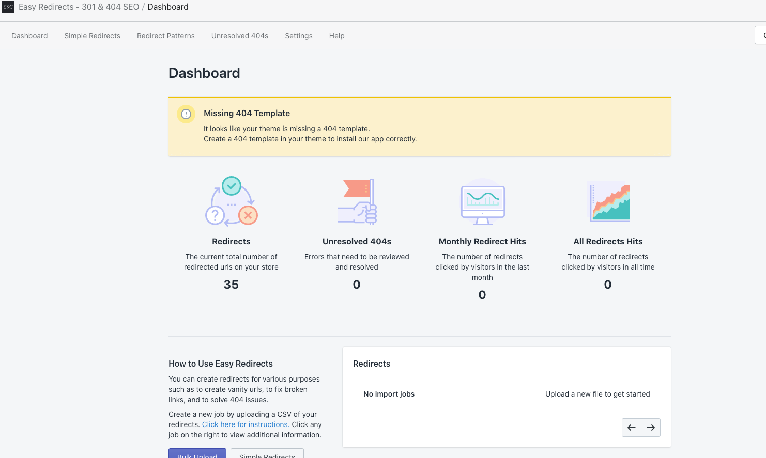
Task: Click the Bulk Upload button
Action: (197, 453)
